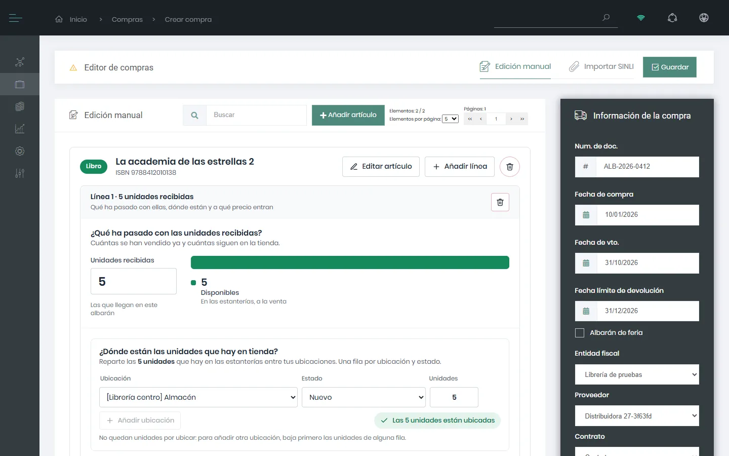Delete Línea 1 using trash icon
729x456 pixels.
(500, 202)
